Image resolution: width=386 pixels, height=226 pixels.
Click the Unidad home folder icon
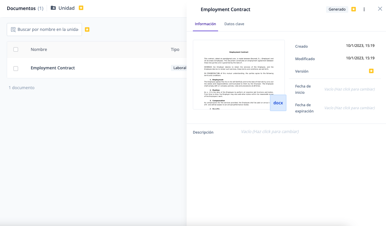(53, 8)
